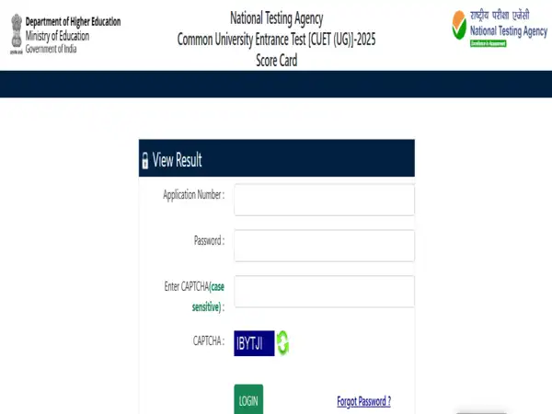
Task: Click the Government of India emblem
Action: (x=17, y=34)
